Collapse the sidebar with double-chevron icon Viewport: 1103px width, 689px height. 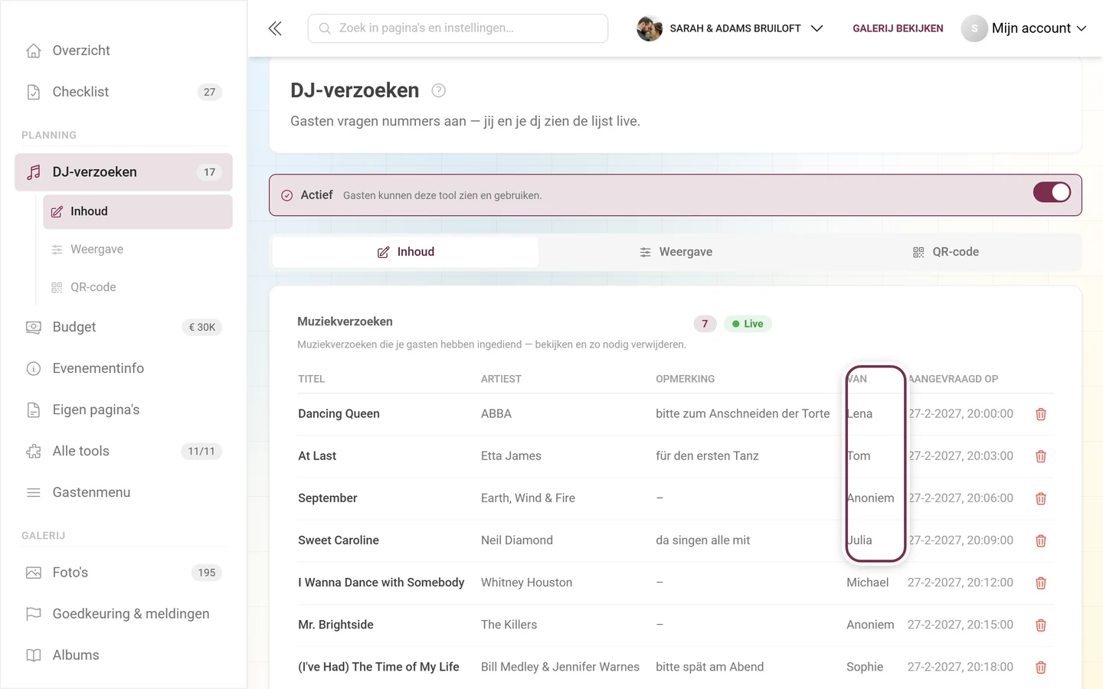point(275,28)
